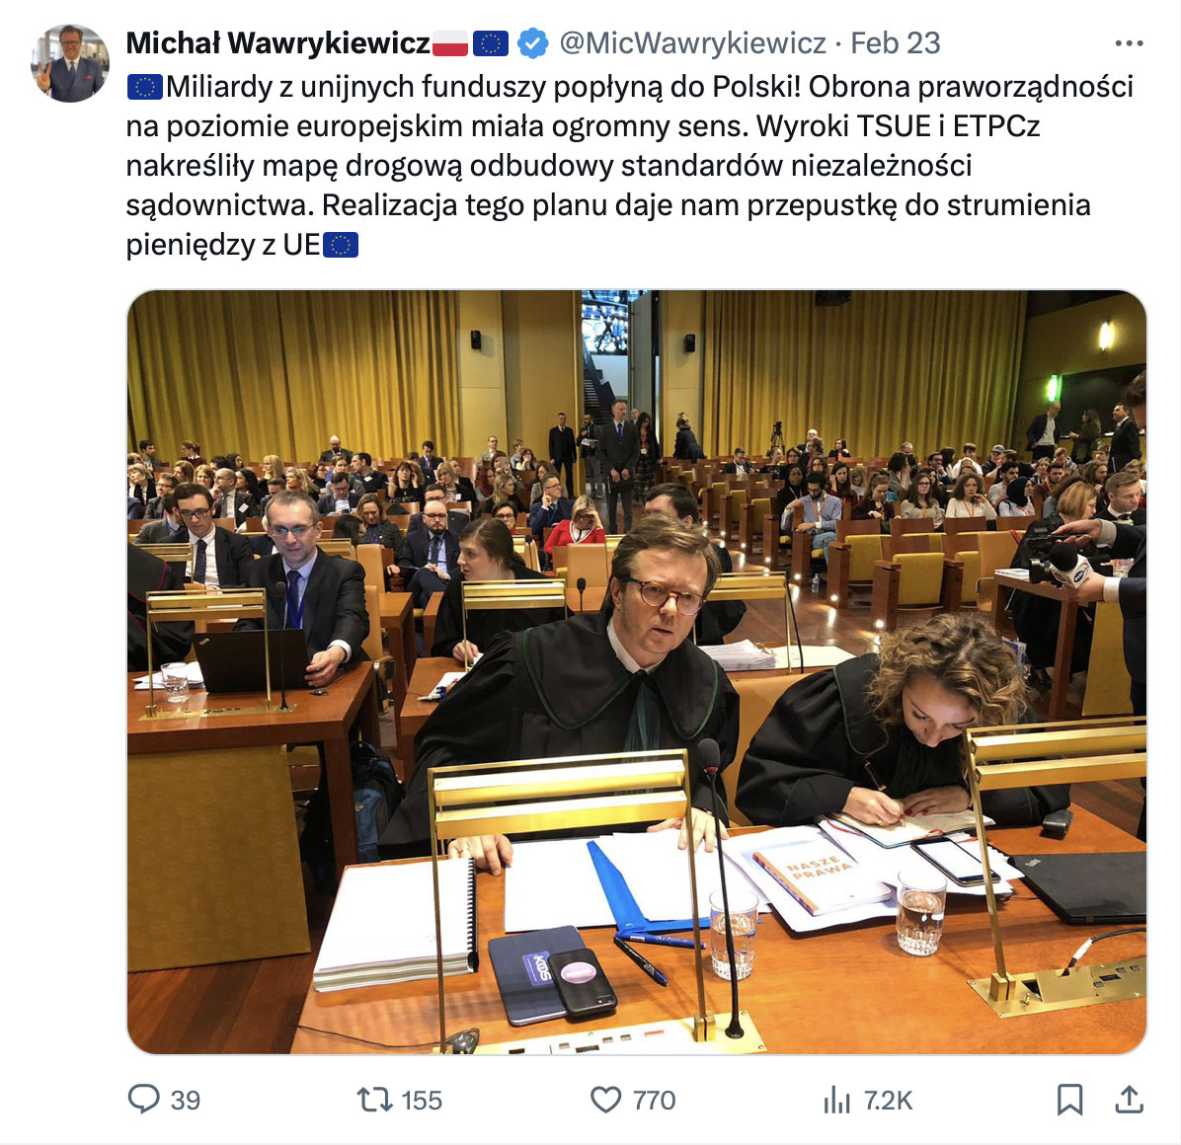Like the tweet with heart icon
This screenshot has height=1145, width=1181.
(605, 1100)
